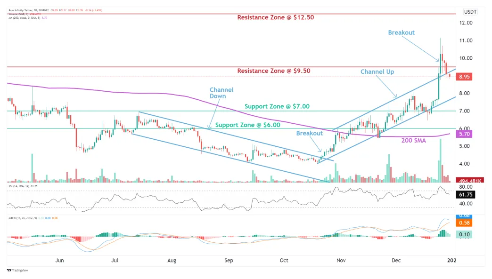Click the TradingView logo icon

point(8,271)
